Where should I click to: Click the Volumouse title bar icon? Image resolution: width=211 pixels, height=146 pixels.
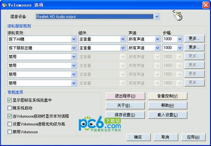pos(5,5)
